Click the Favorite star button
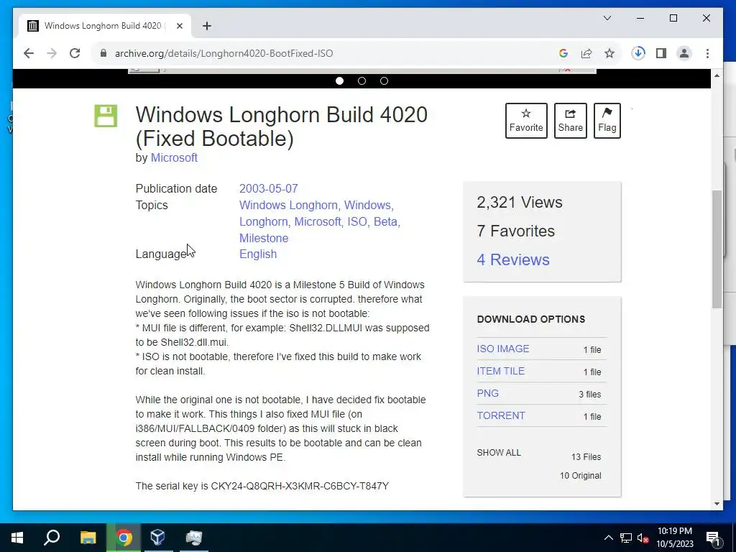Viewport: 736px width, 552px height. point(526,121)
